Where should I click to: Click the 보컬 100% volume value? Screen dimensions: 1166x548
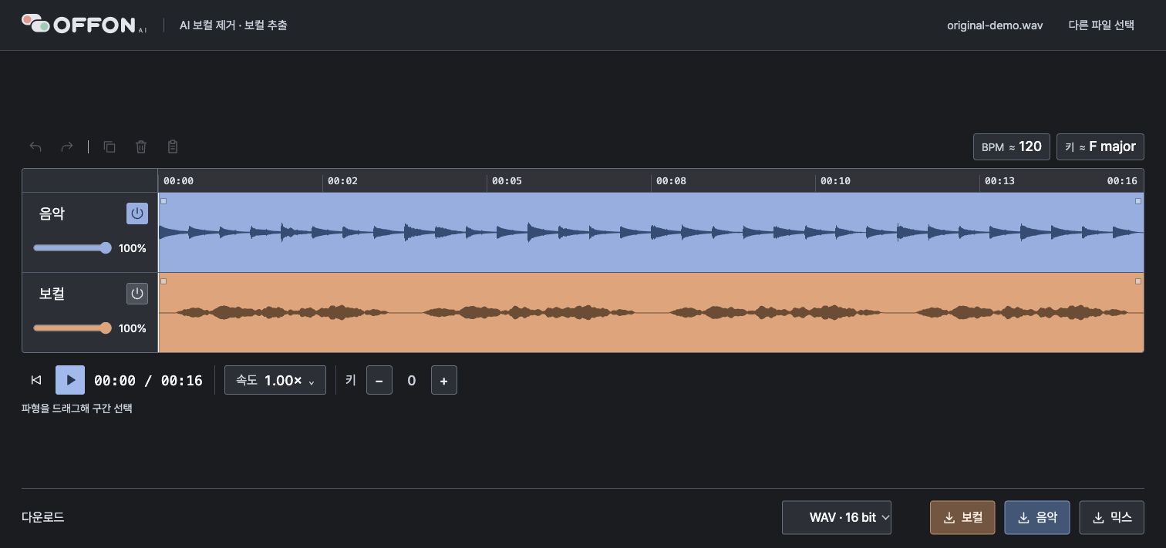133,328
